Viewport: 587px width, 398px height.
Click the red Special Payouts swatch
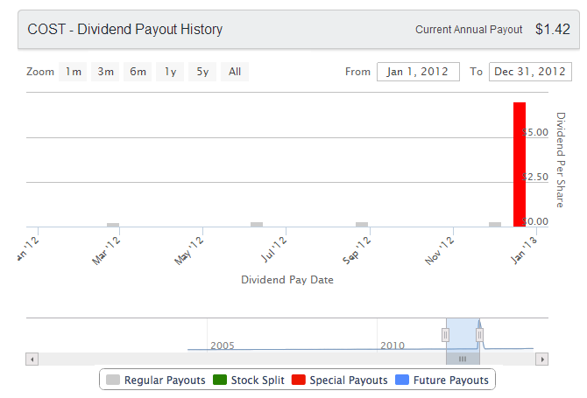click(x=299, y=380)
